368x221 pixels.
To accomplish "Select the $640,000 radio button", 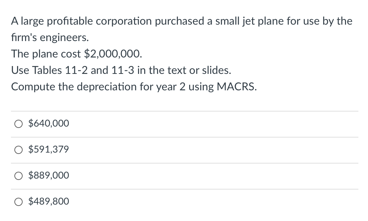I will (x=19, y=124).
